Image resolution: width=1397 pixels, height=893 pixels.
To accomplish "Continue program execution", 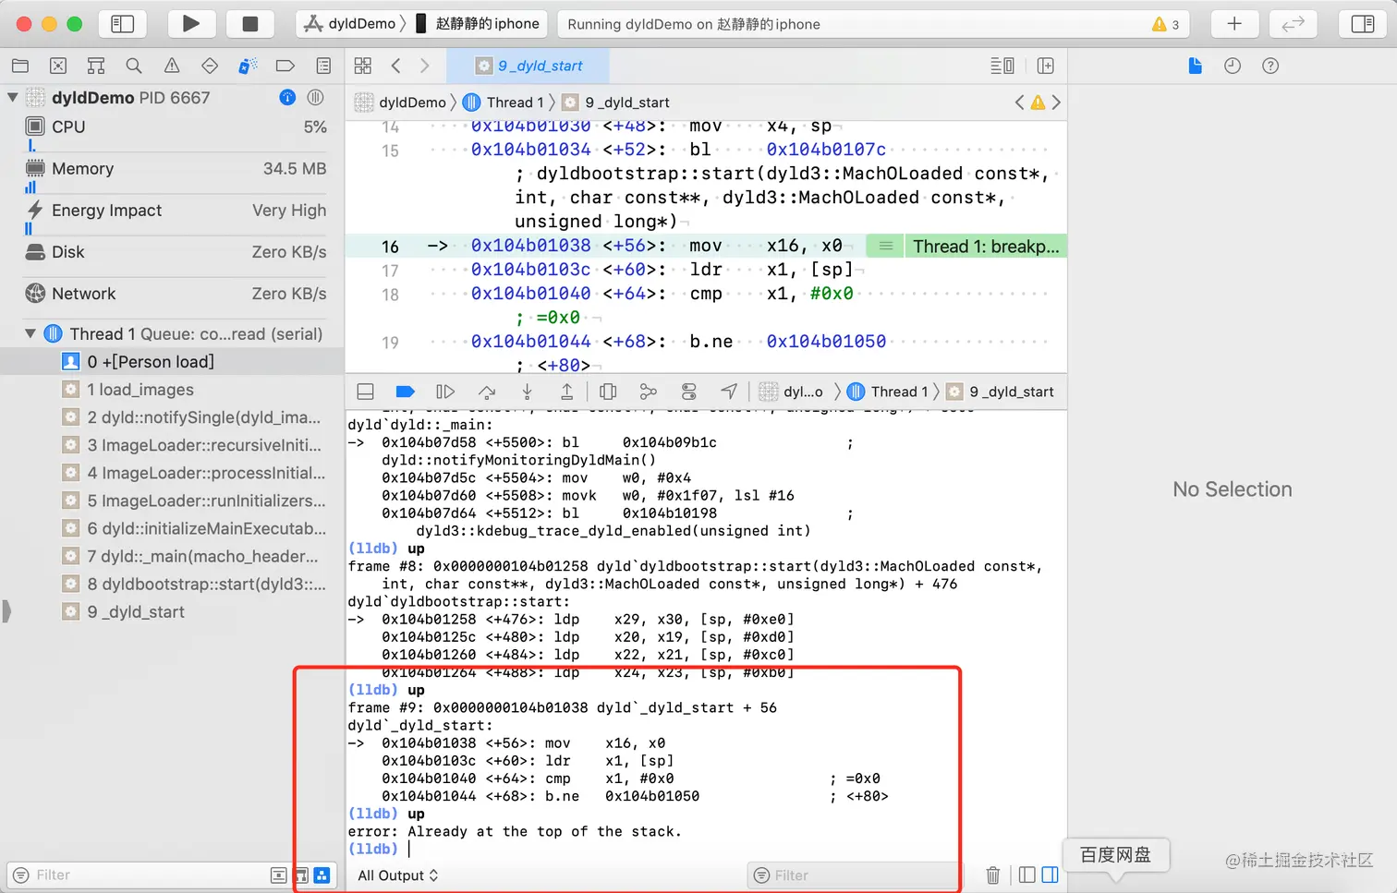I will (x=445, y=392).
